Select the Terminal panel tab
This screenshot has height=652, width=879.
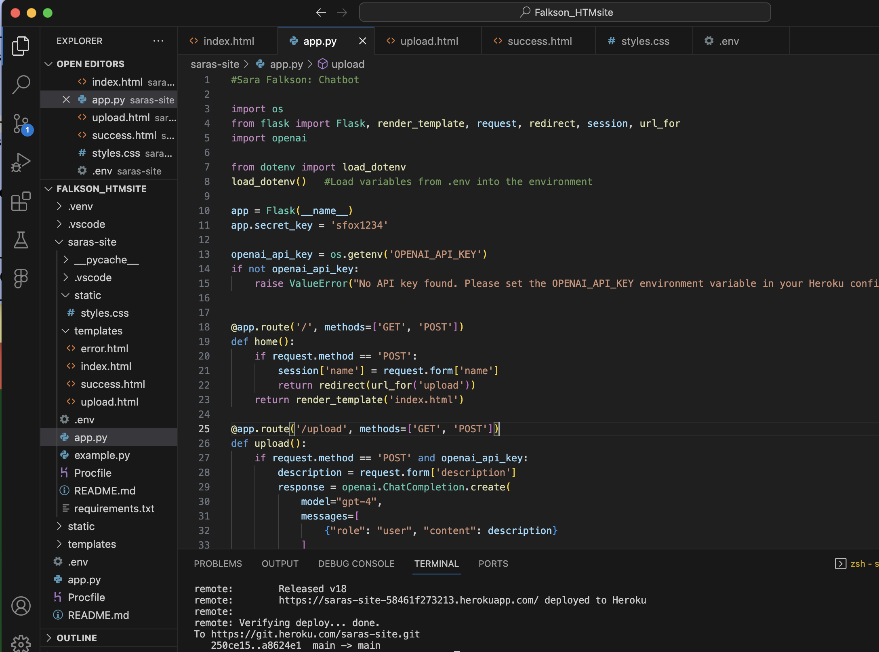tap(436, 564)
